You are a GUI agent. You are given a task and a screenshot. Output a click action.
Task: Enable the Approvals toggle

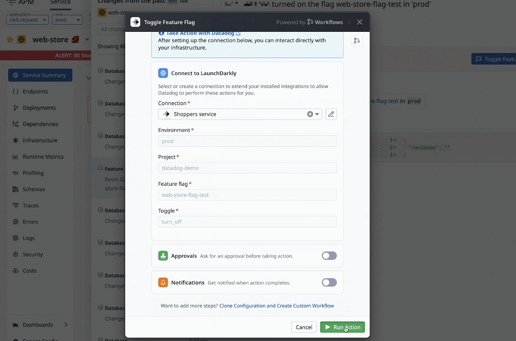tap(329, 256)
